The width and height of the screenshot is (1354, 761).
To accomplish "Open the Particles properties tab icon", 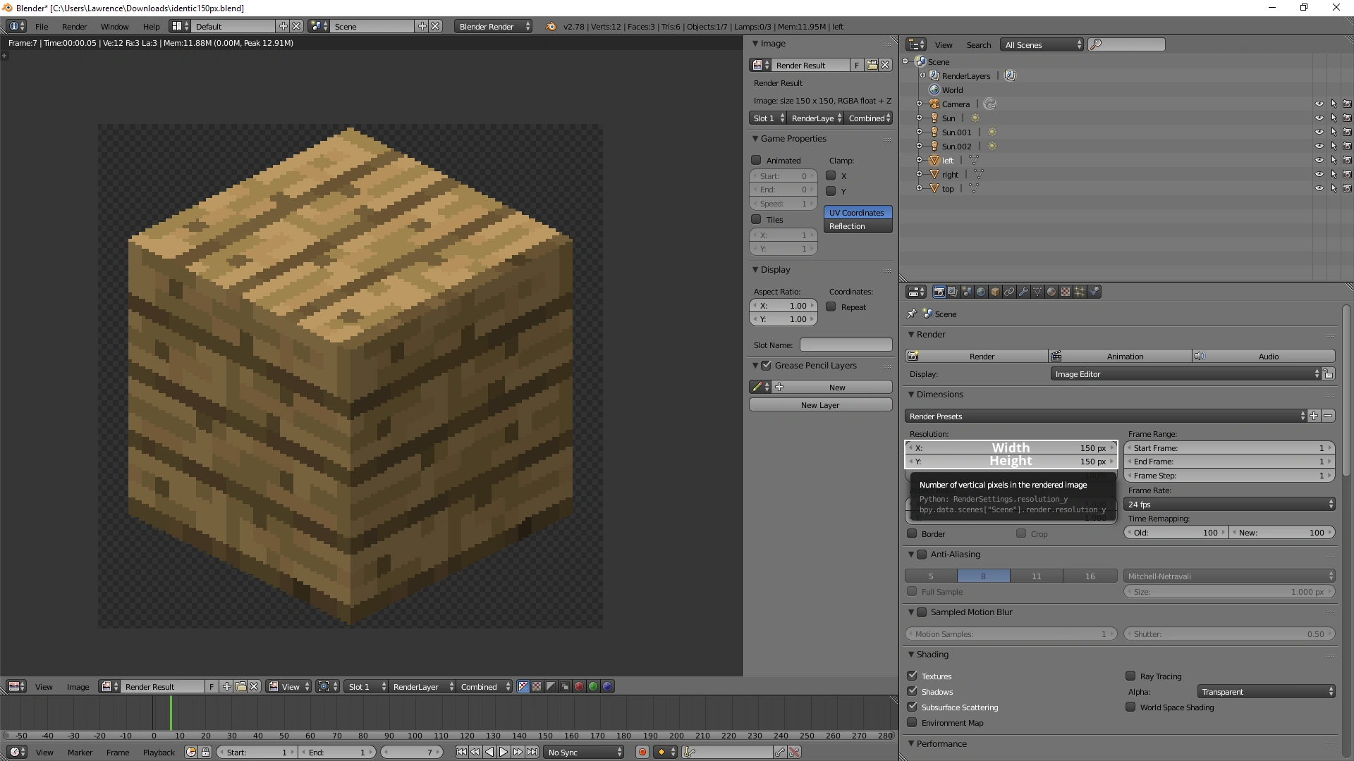I will coord(1080,292).
